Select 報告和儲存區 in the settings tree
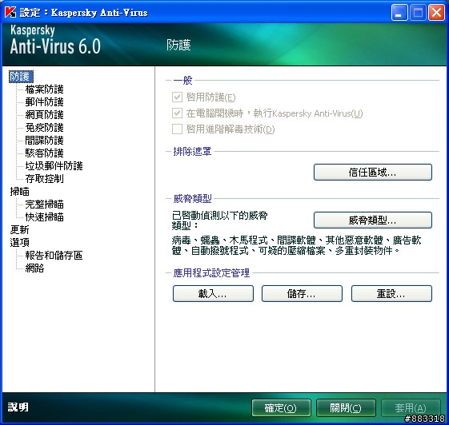Screen dimensions: 449x425 [x=54, y=256]
